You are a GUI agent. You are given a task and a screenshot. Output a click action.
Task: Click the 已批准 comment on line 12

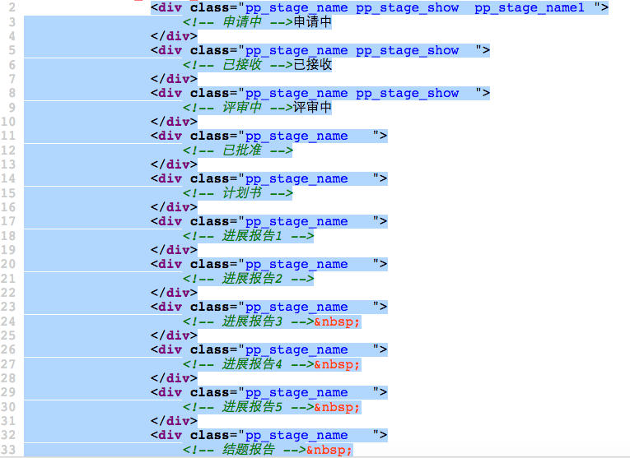point(238,150)
